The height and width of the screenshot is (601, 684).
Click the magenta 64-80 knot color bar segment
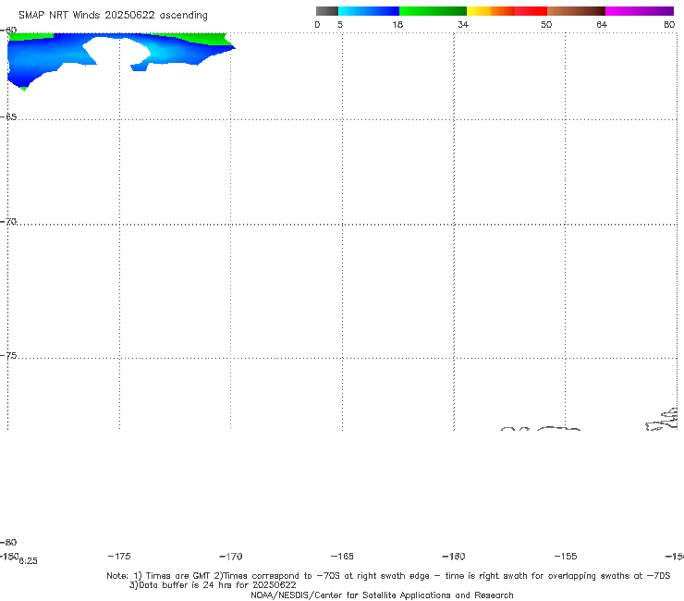640,11
